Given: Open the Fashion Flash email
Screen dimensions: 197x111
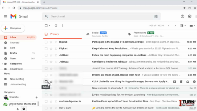Looking at the screenshot, I should click(120, 101).
